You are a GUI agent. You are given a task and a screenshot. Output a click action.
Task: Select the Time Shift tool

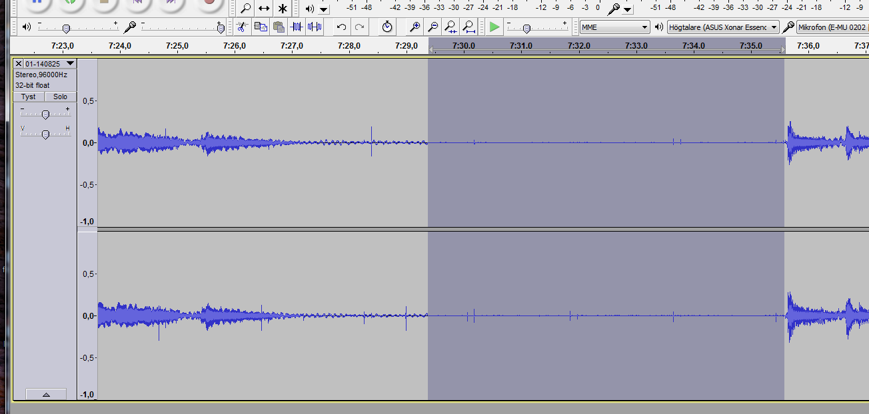click(264, 8)
